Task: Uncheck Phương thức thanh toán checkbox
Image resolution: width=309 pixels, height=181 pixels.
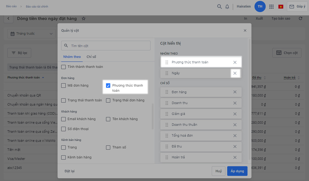Action: pos(108,86)
